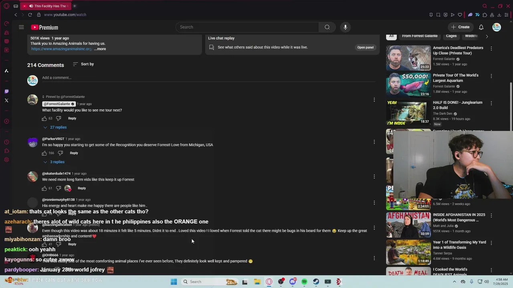Expand the 27 replies under pinned comment
Screen dimensions: 513x288
pyautogui.click(x=55, y=127)
